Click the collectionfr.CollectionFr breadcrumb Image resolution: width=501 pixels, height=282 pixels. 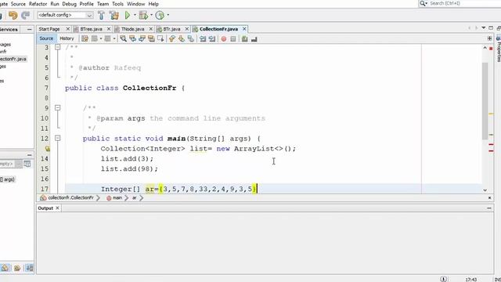tap(70, 198)
